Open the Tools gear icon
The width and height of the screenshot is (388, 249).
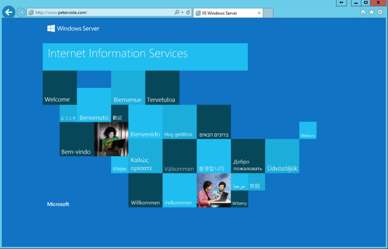(x=380, y=12)
